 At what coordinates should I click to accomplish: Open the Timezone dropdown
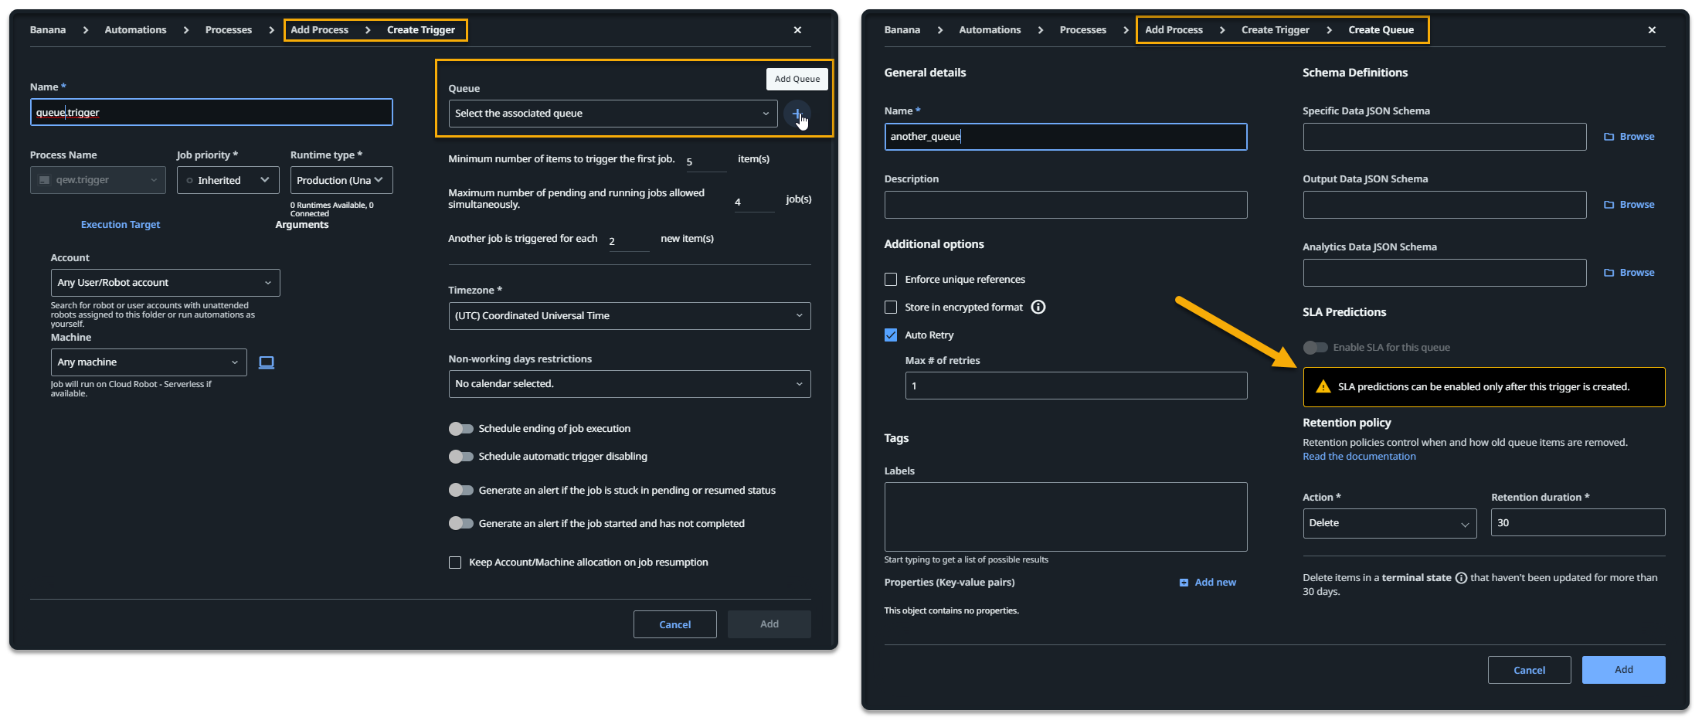tap(629, 315)
